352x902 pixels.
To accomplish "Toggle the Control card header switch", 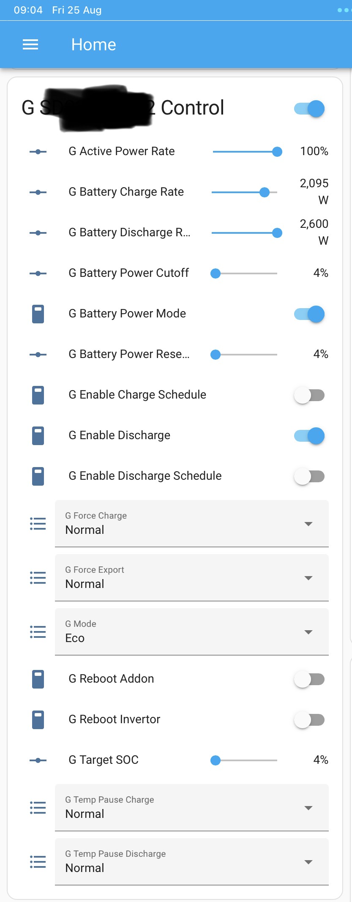I will pyautogui.click(x=309, y=109).
